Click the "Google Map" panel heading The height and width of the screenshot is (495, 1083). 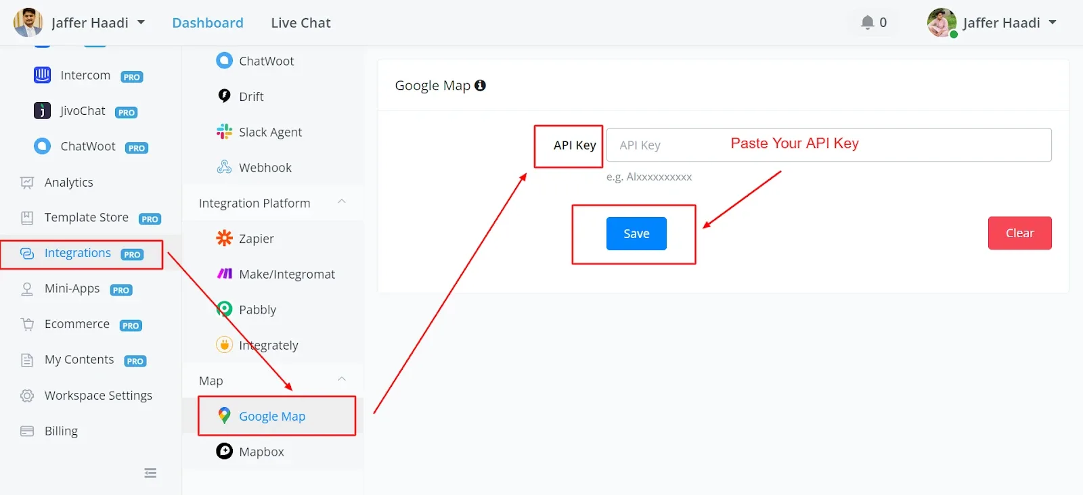[x=433, y=86]
